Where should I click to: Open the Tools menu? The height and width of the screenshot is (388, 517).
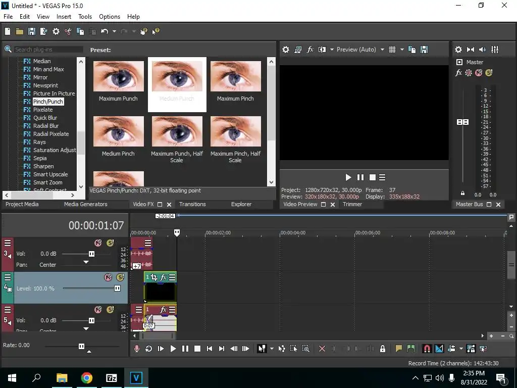pyautogui.click(x=85, y=17)
